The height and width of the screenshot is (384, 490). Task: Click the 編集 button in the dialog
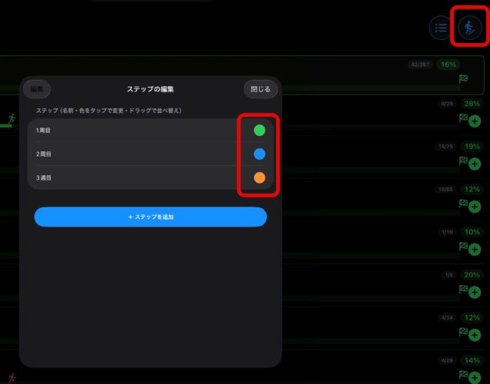[37, 89]
